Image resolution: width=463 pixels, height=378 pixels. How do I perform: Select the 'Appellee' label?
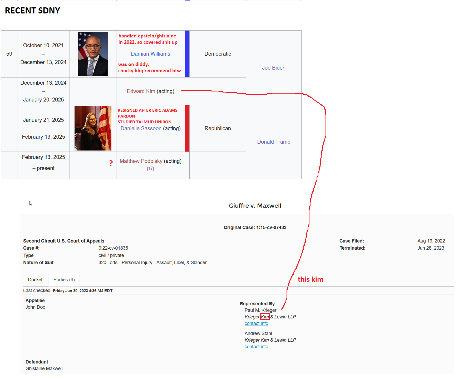coord(35,301)
